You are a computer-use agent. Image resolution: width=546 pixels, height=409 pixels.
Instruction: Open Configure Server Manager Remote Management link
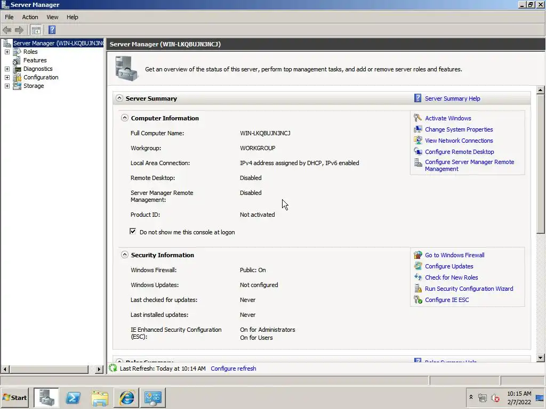pyautogui.click(x=469, y=165)
